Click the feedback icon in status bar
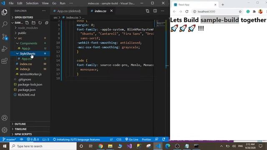 tap(156, 139)
